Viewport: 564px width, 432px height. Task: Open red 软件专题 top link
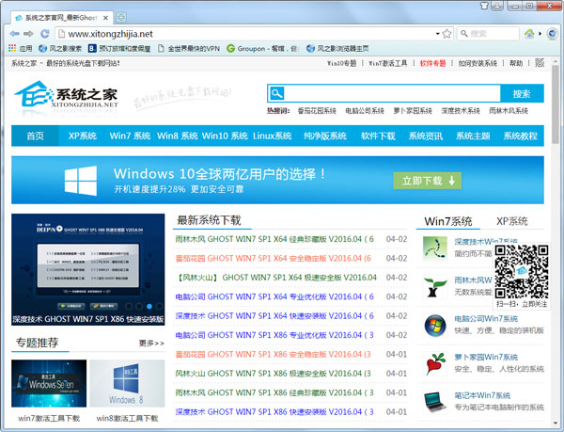click(432, 63)
